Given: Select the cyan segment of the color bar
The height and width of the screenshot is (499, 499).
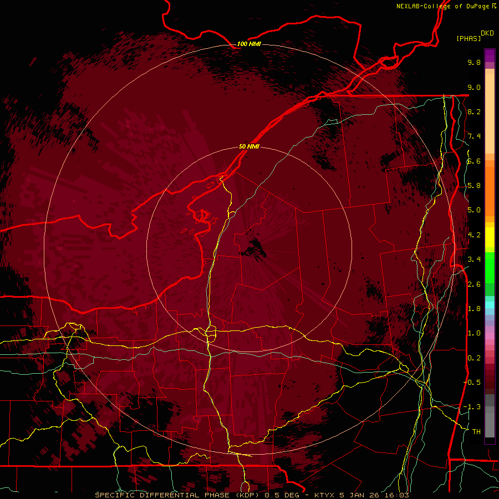Looking at the screenshot, I should [x=490, y=305].
